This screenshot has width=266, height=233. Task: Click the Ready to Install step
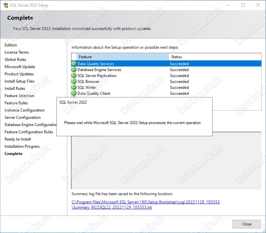click(x=18, y=139)
